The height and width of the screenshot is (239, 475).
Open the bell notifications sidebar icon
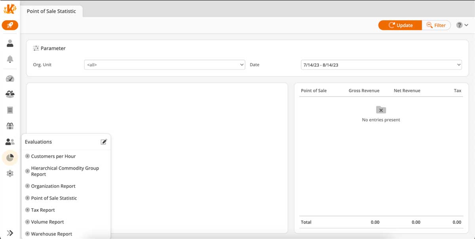[9, 59]
